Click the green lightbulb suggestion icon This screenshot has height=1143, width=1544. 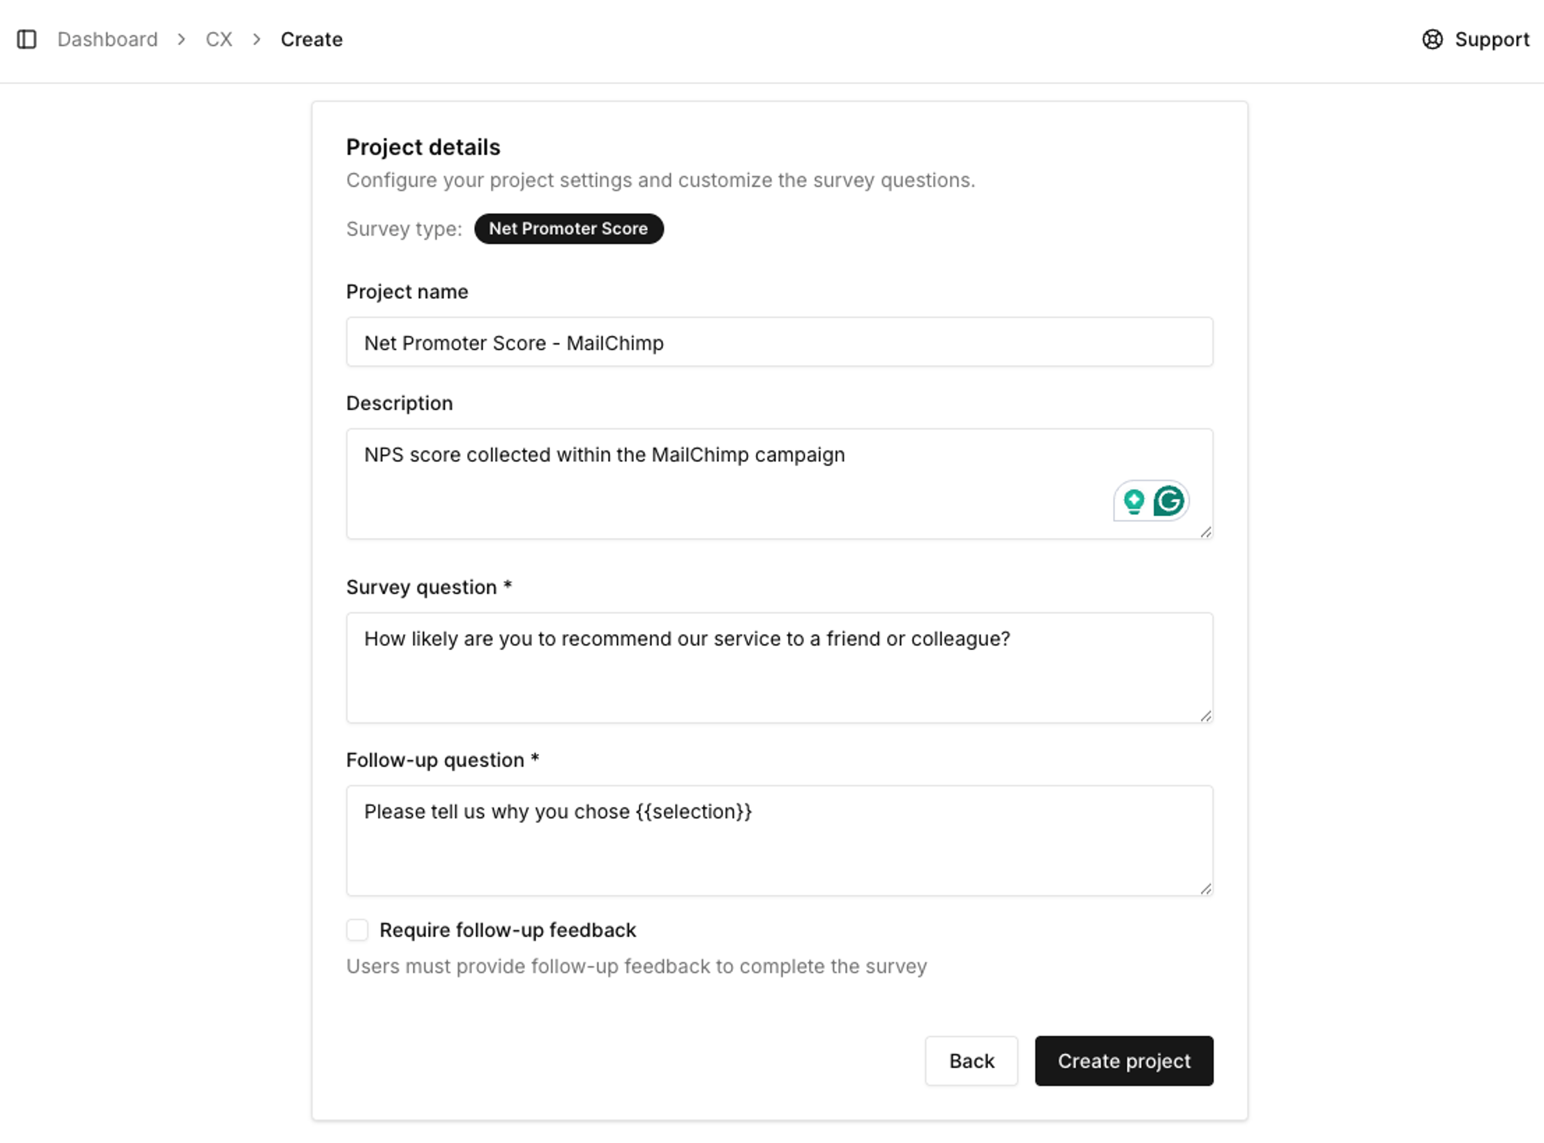click(x=1133, y=501)
